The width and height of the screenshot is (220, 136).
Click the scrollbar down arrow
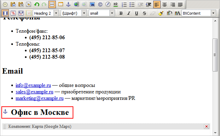point(215,133)
